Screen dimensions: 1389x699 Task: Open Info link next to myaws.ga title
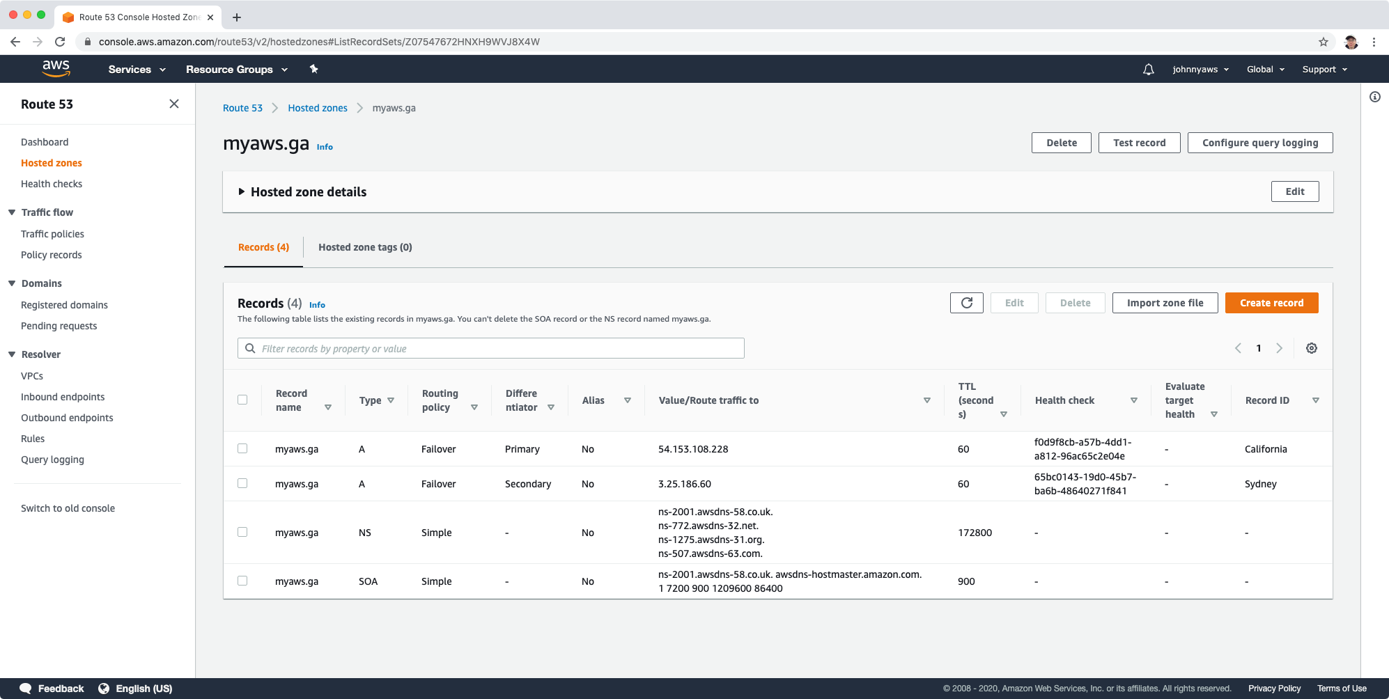click(x=325, y=147)
